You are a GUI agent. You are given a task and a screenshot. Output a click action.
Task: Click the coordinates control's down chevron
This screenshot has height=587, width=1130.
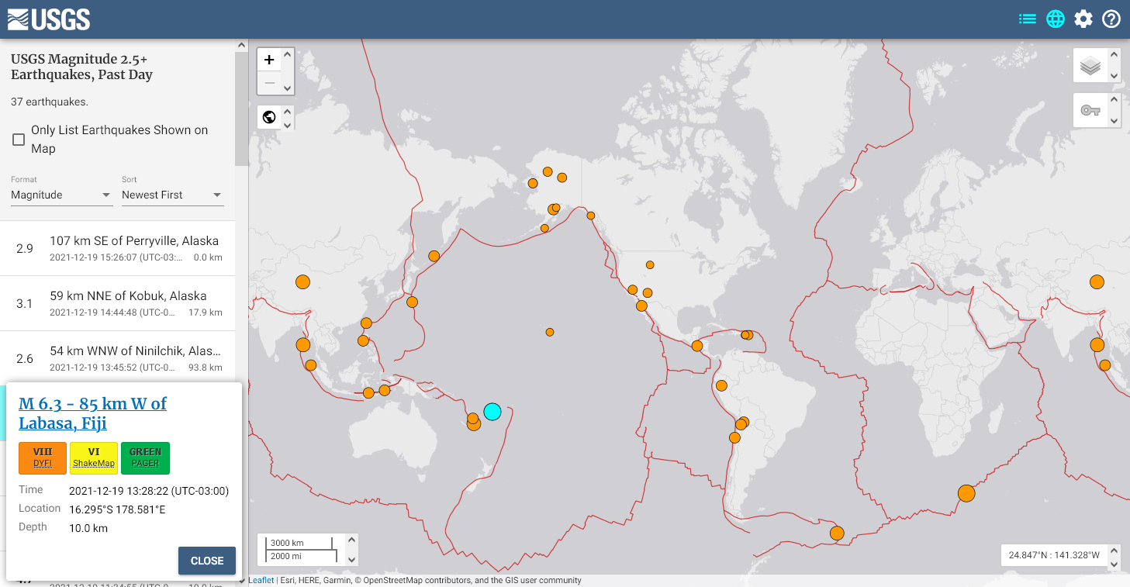(1114, 565)
